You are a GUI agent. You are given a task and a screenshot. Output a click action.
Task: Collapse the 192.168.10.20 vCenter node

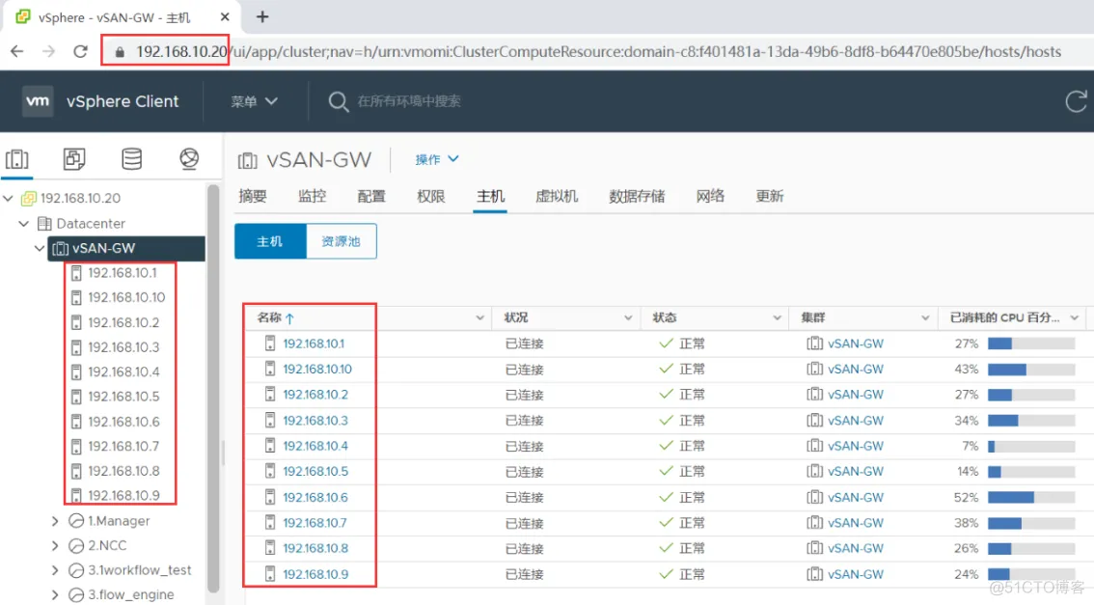9,198
